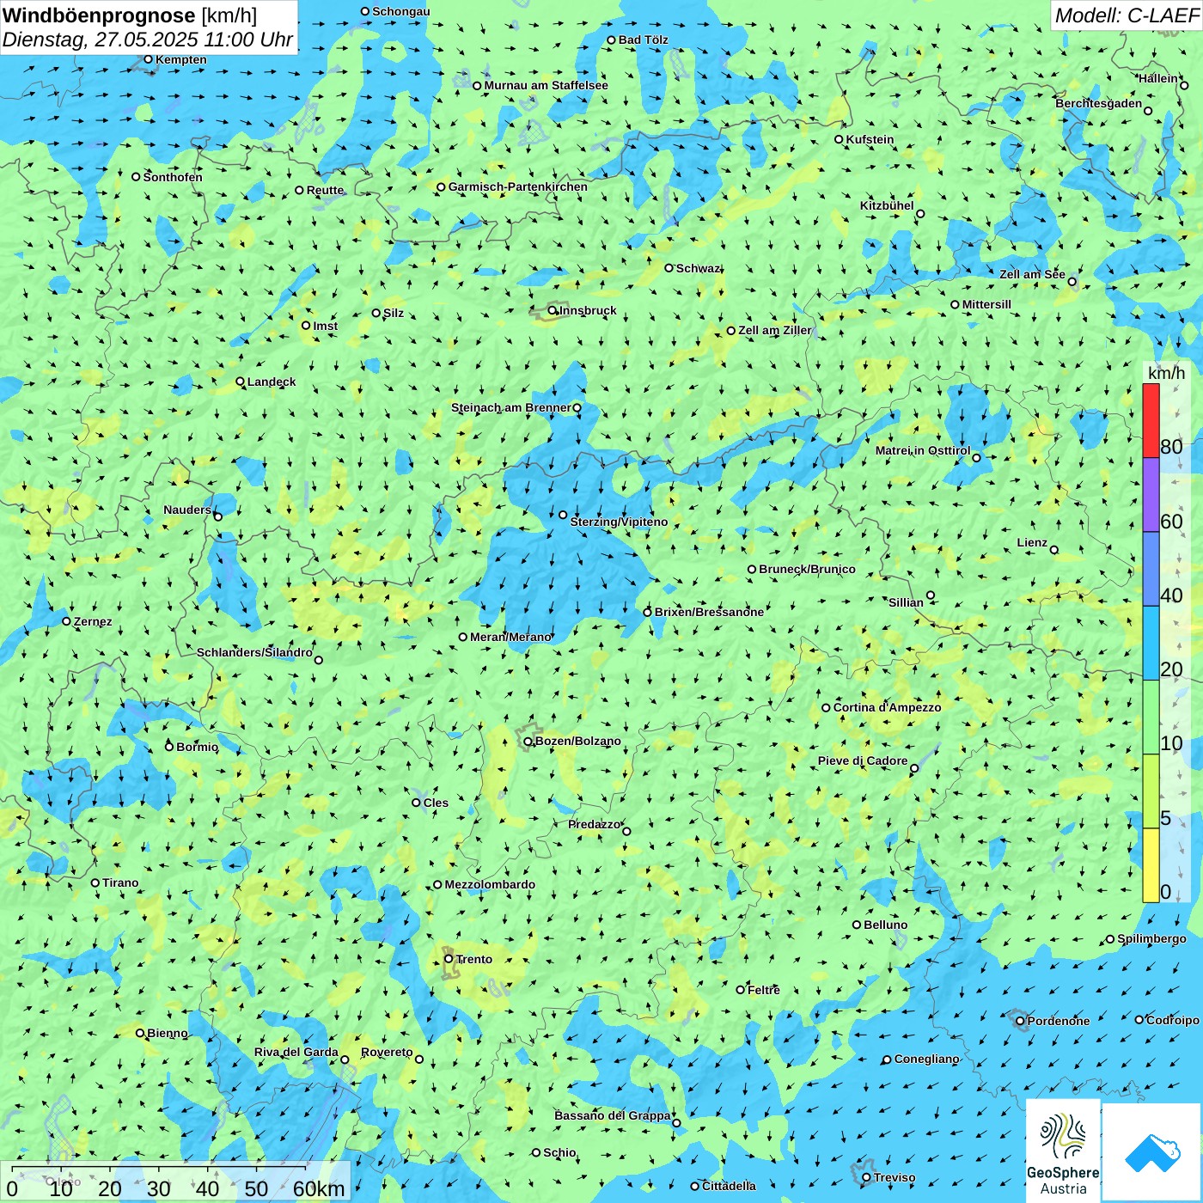Click the Mittersill label
1203x1203 pixels.
click(986, 304)
